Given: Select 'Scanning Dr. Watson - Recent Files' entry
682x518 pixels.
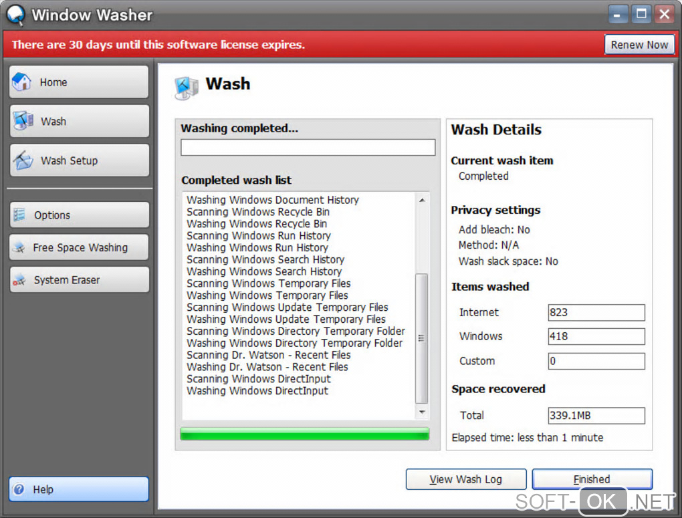Looking at the screenshot, I should tap(269, 355).
